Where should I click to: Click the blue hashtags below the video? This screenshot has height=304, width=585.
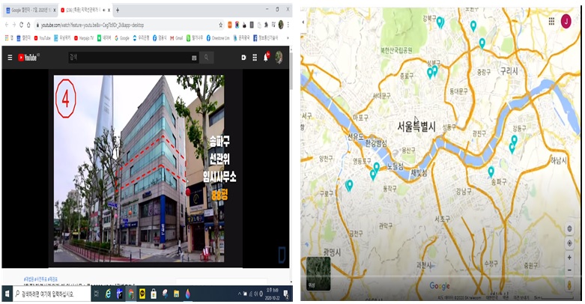click(x=40, y=279)
